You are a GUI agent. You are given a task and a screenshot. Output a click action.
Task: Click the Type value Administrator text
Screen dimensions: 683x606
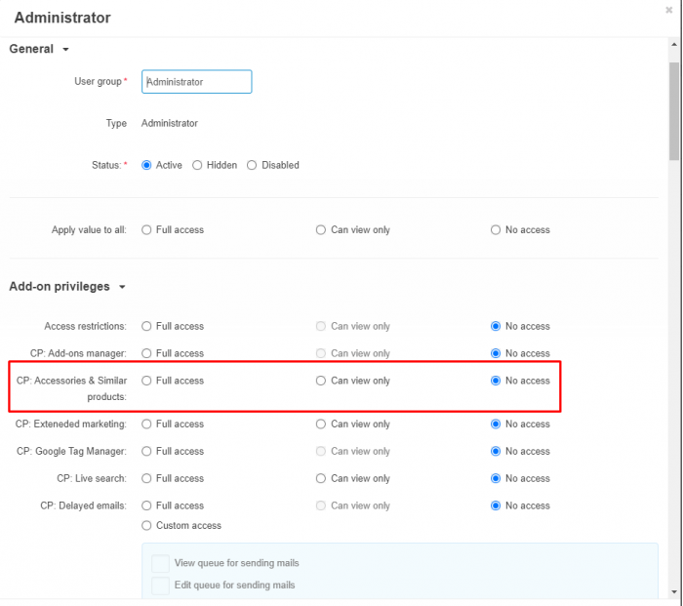(x=170, y=123)
